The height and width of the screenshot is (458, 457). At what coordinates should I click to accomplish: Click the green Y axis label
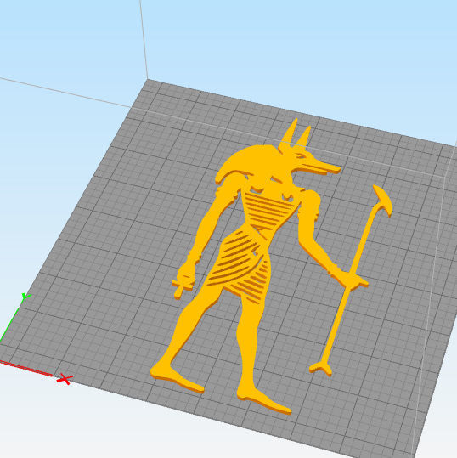point(26,297)
